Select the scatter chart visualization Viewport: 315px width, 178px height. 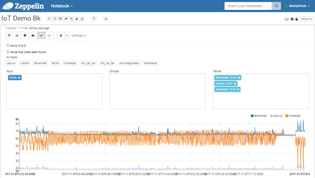[x=49, y=36]
